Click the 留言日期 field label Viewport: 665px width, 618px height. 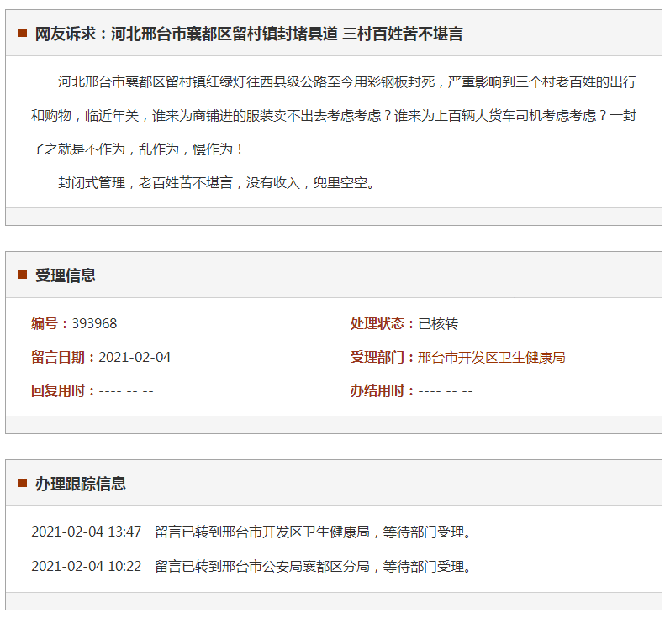[x=64, y=358]
